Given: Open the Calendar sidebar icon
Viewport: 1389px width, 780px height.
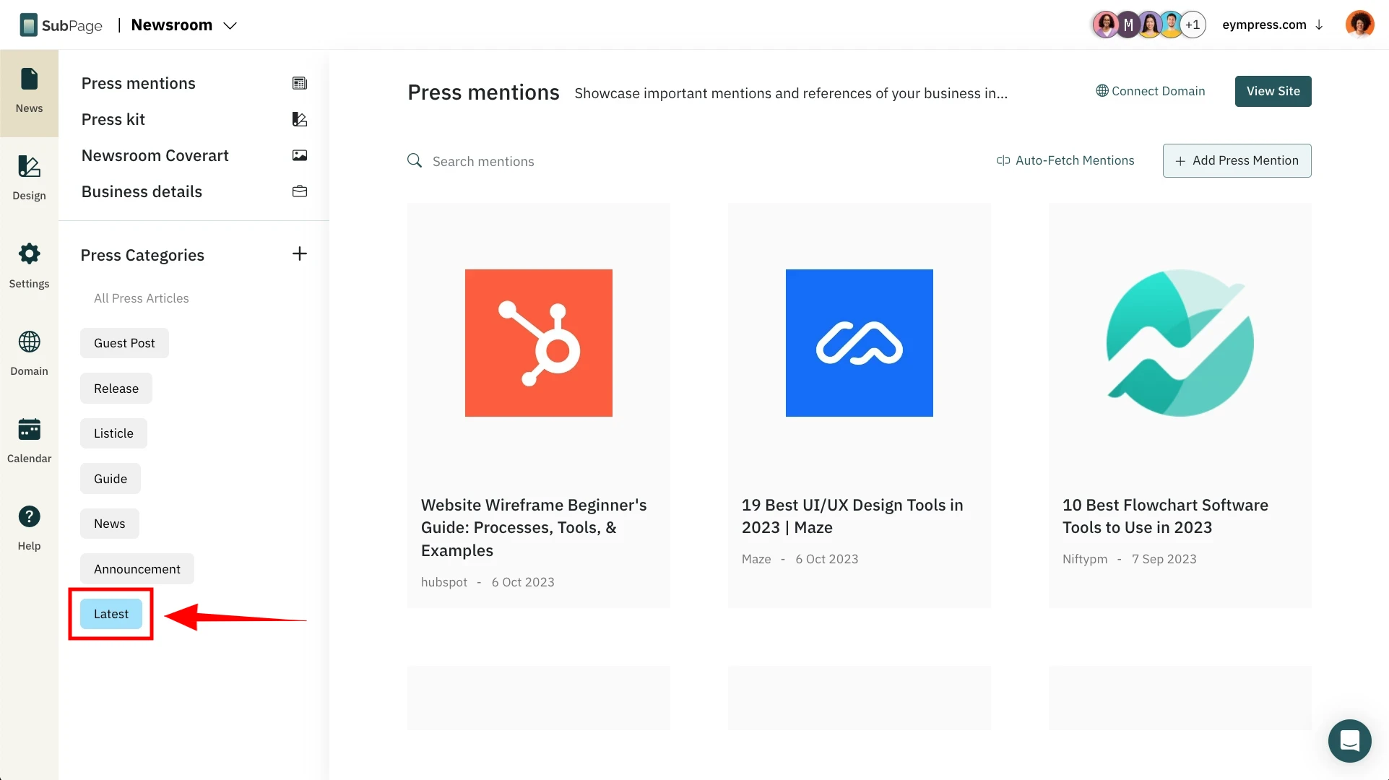Looking at the screenshot, I should [x=29, y=429].
